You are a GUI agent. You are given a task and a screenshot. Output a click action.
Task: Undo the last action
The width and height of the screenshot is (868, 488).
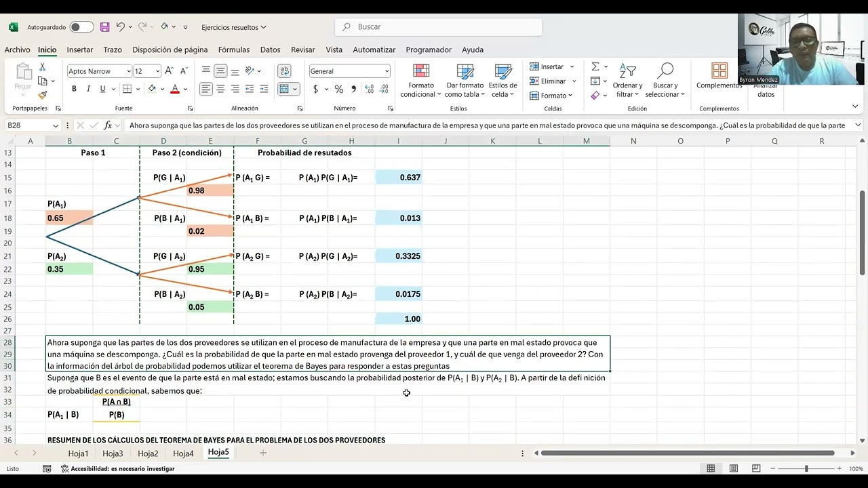(x=120, y=27)
